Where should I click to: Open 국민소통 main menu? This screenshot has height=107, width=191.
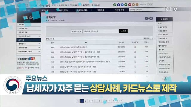pyautogui.click(x=44, y=10)
